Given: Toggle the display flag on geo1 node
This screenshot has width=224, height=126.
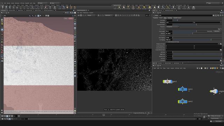Looking at the screenshot, I should pyautogui.click(x=171, y=82).
